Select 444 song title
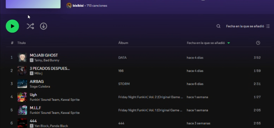This screenshot has height=128, width=274. tap(33, 121)
